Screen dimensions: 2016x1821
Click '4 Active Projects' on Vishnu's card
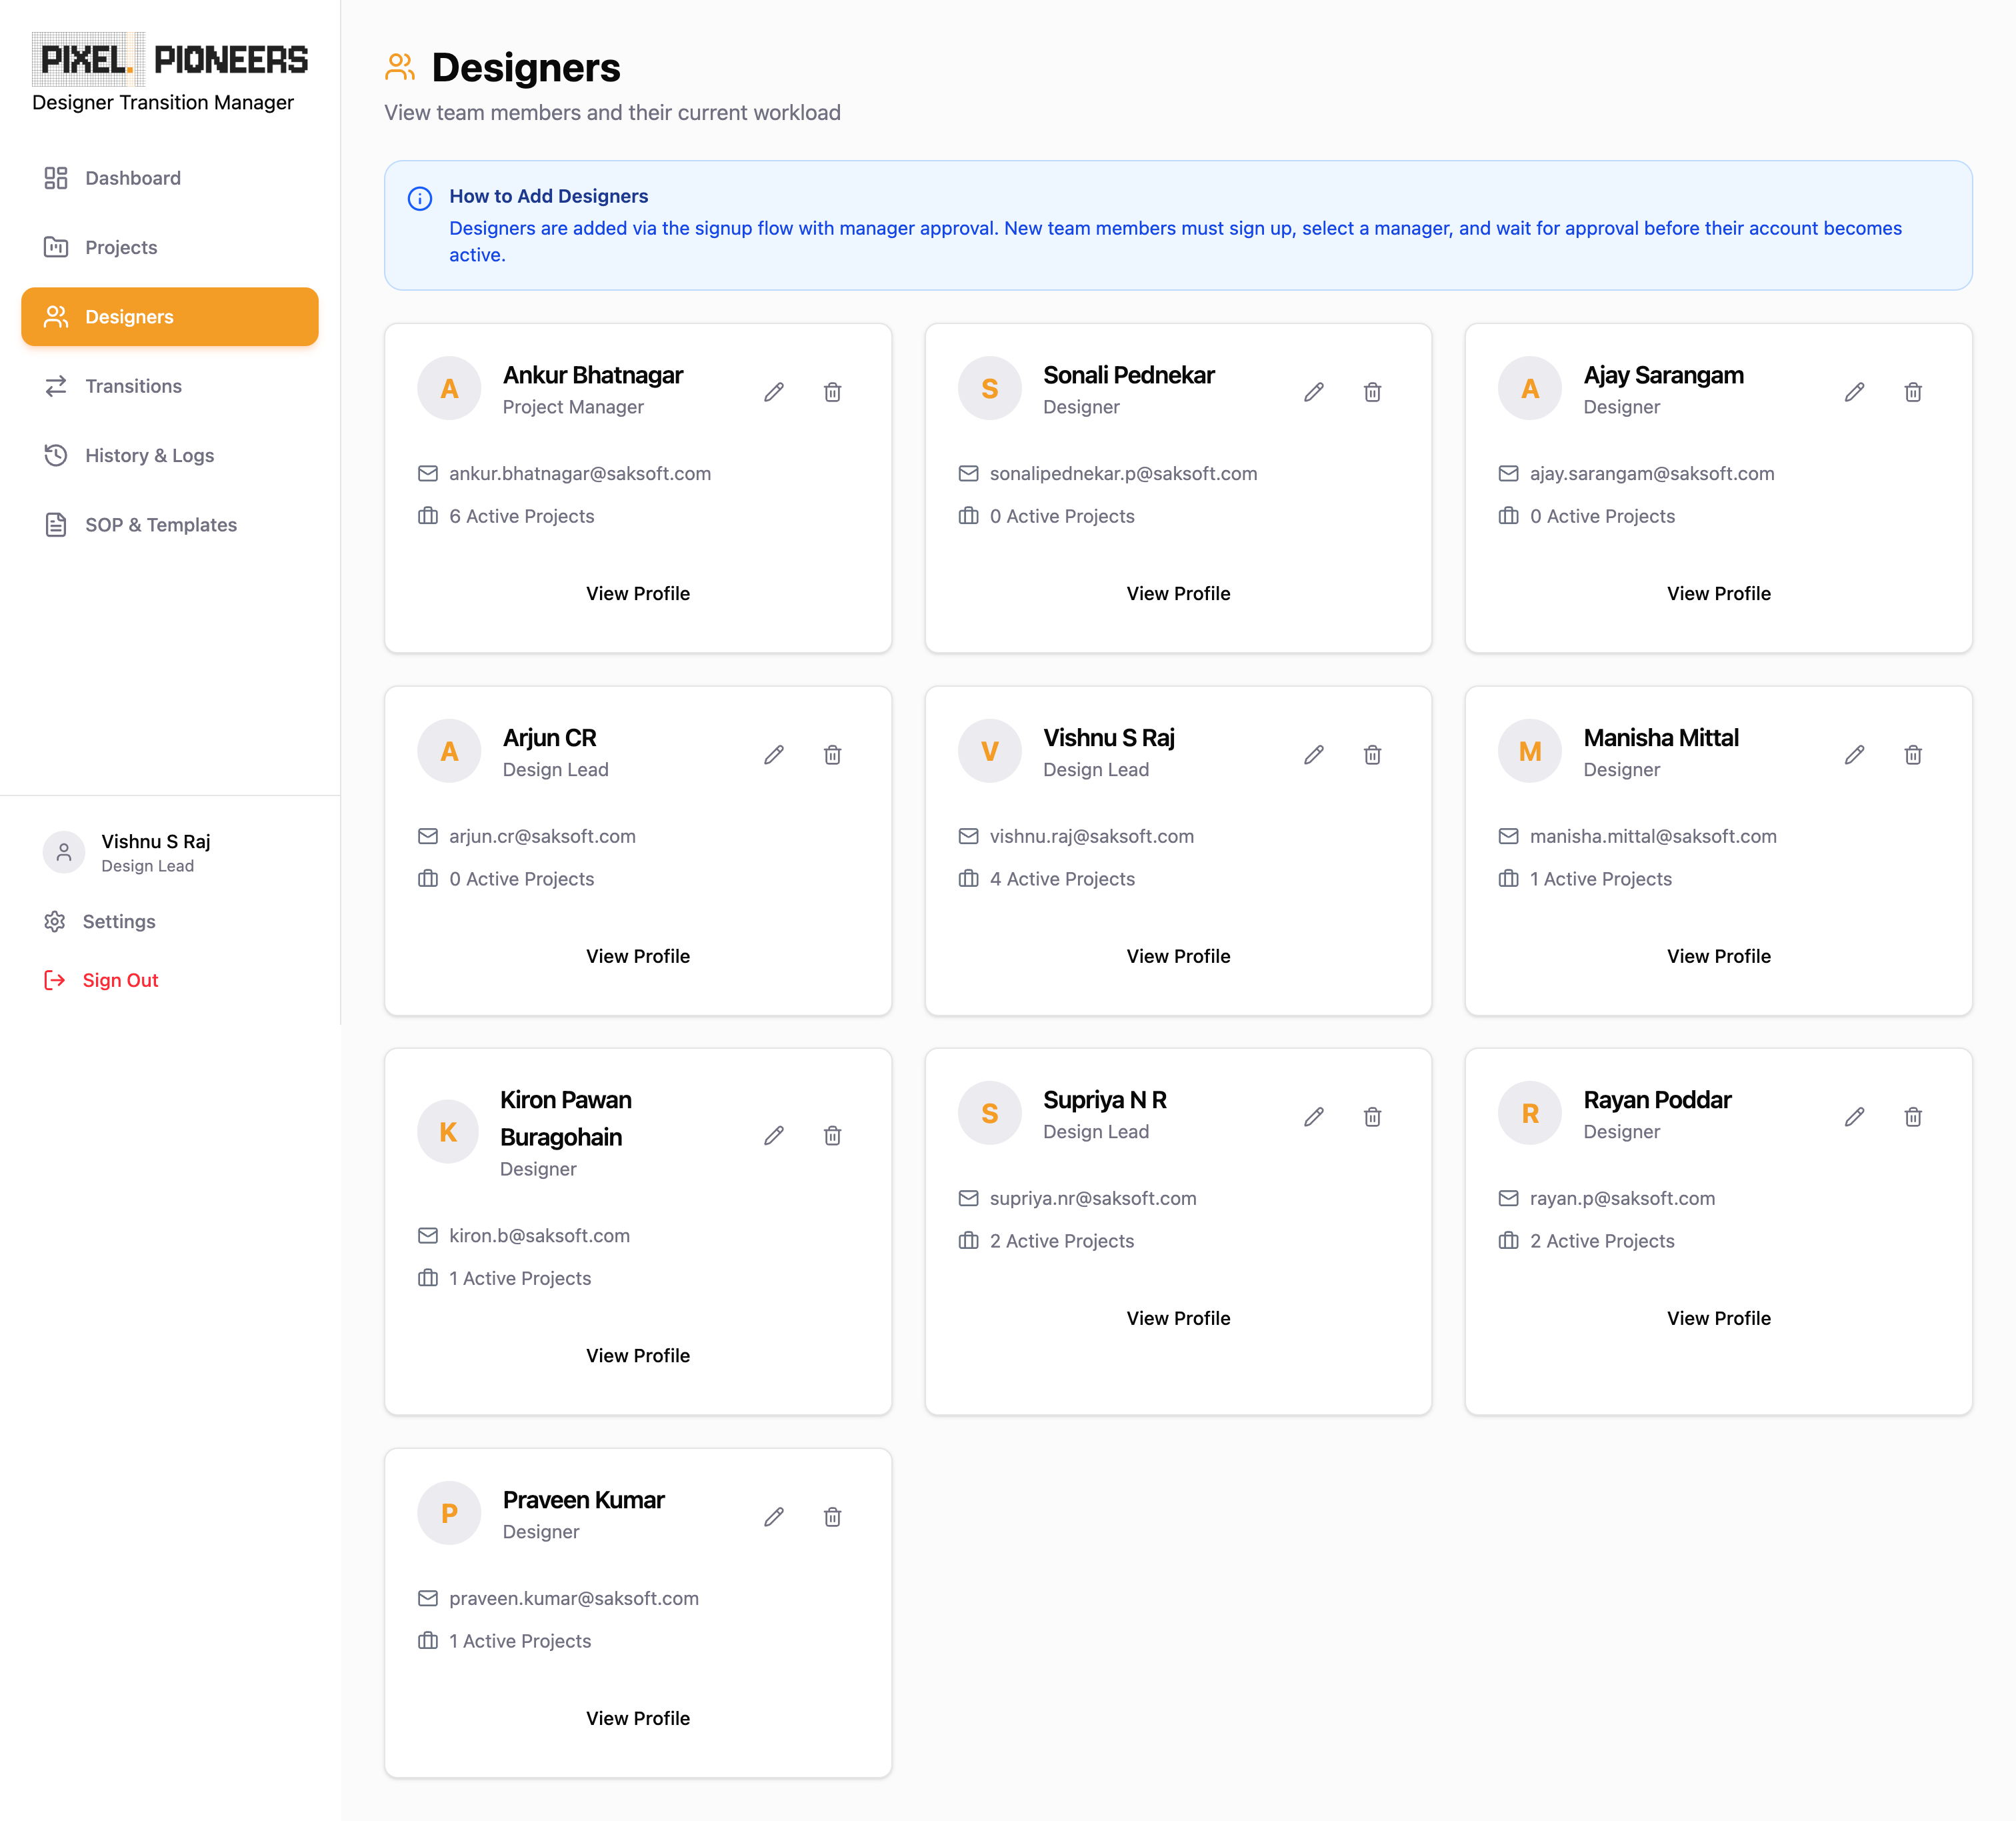(1062, 879)
